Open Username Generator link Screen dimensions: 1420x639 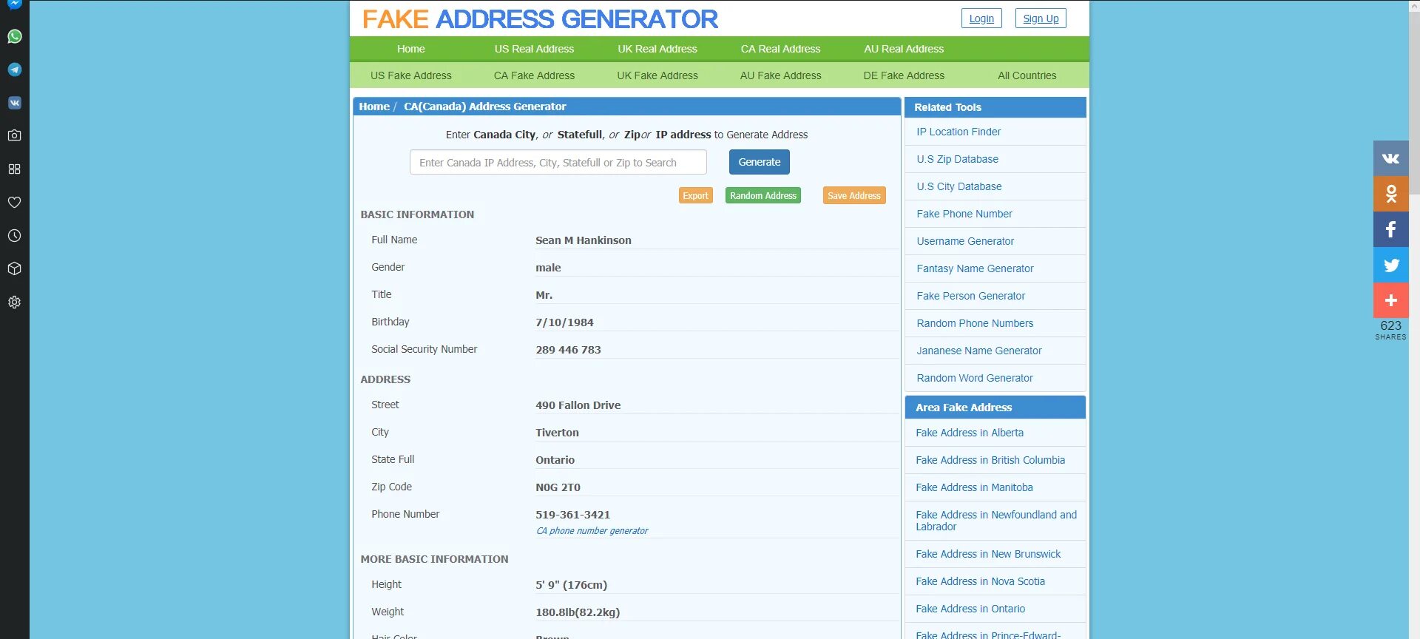pyautogui.click(x=965, y=241)
